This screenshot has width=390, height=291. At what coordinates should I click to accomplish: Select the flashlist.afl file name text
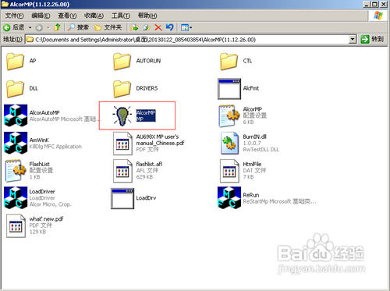coord(149,164)
